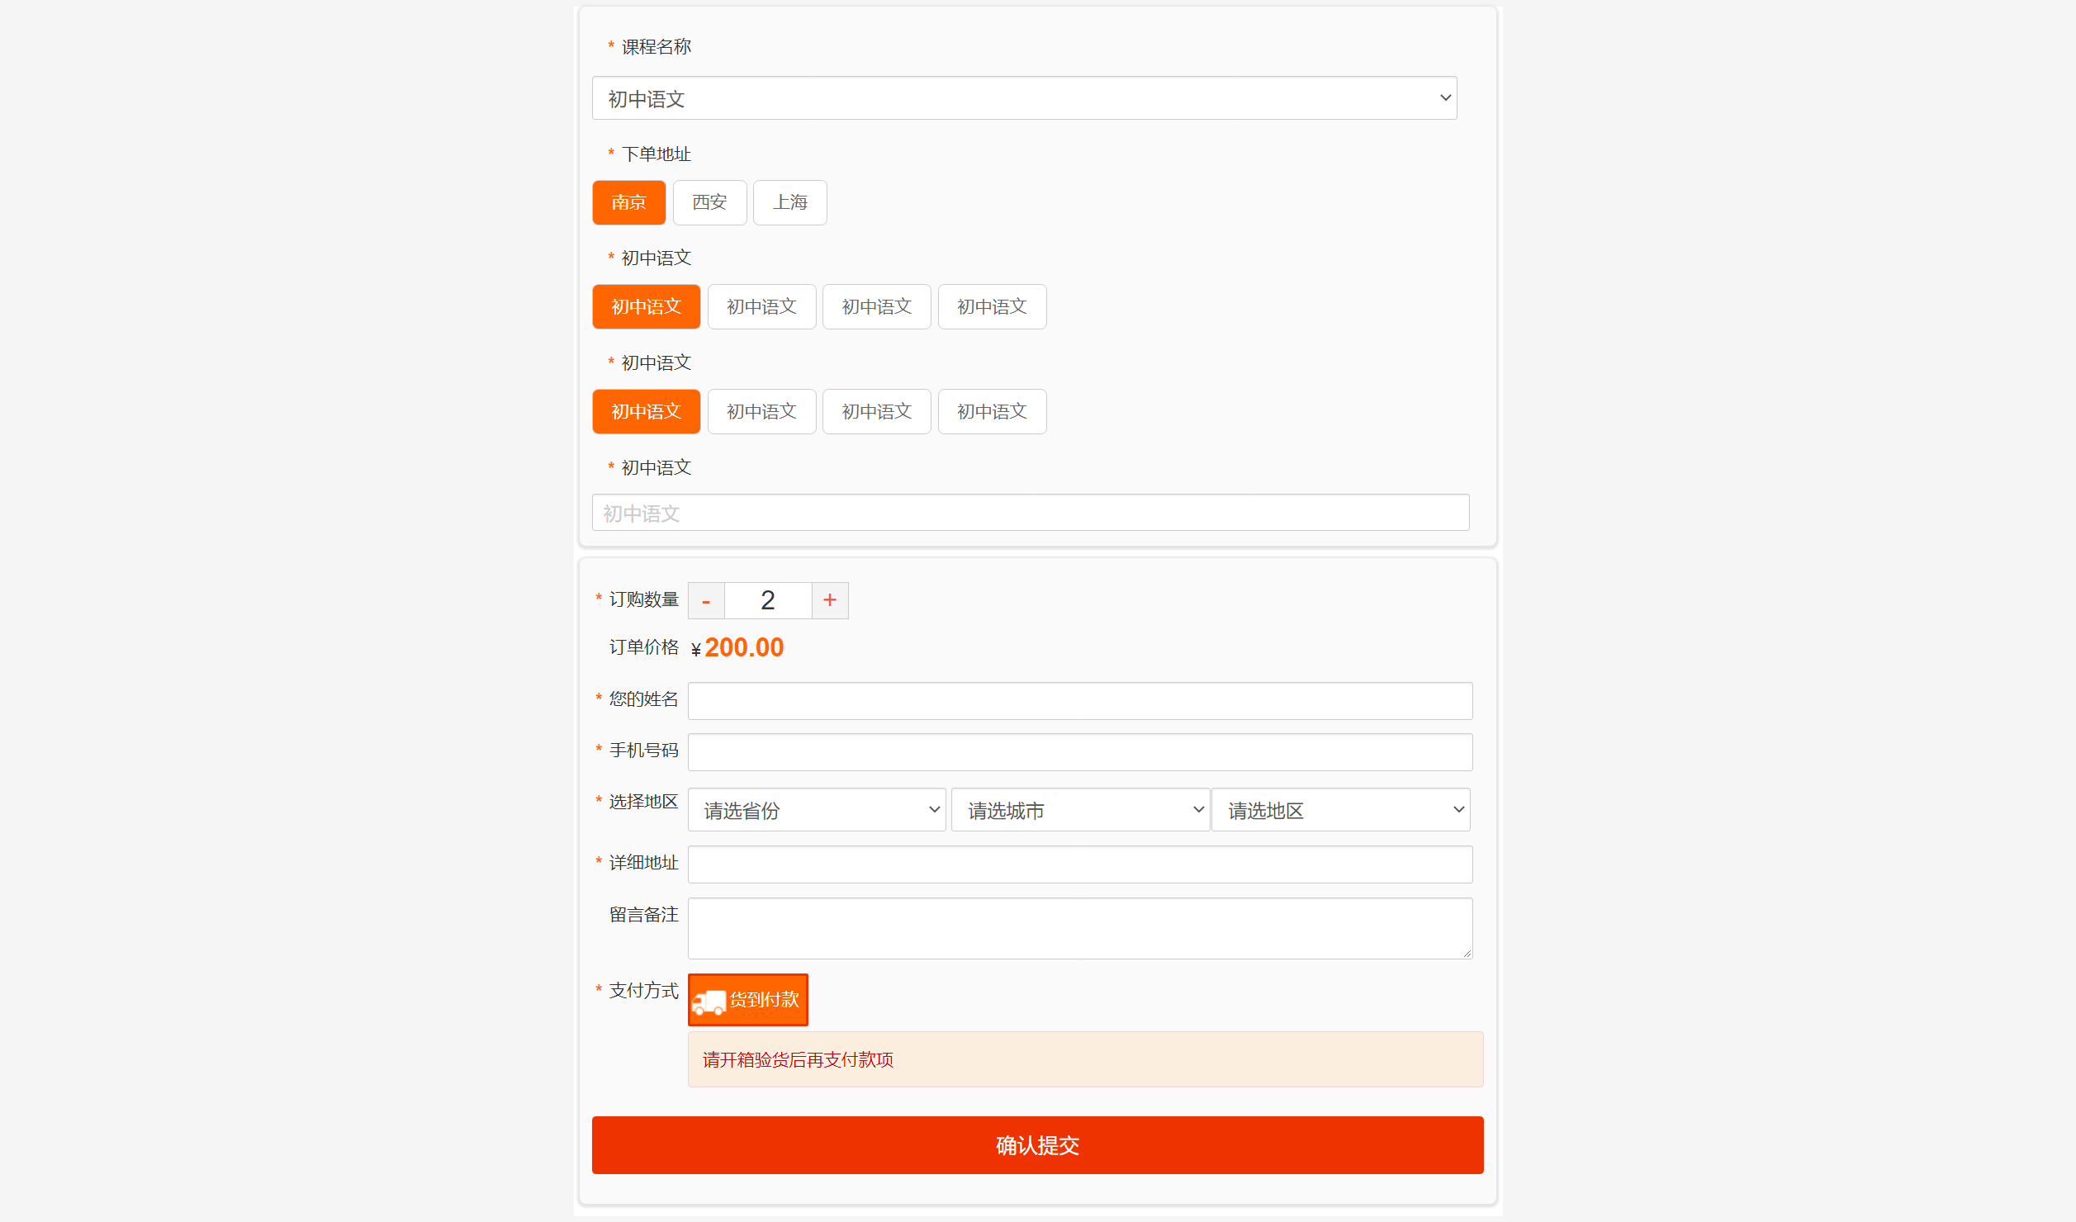Decrease order quantity with minus button
This screenshot has width=2076, height=1222.
(x=706, y=600)
